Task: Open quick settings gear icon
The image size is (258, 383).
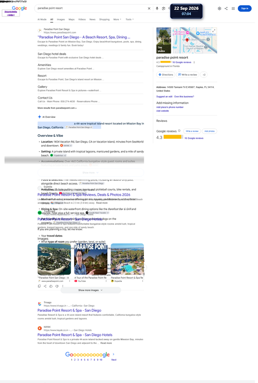Action: [219, 8]
